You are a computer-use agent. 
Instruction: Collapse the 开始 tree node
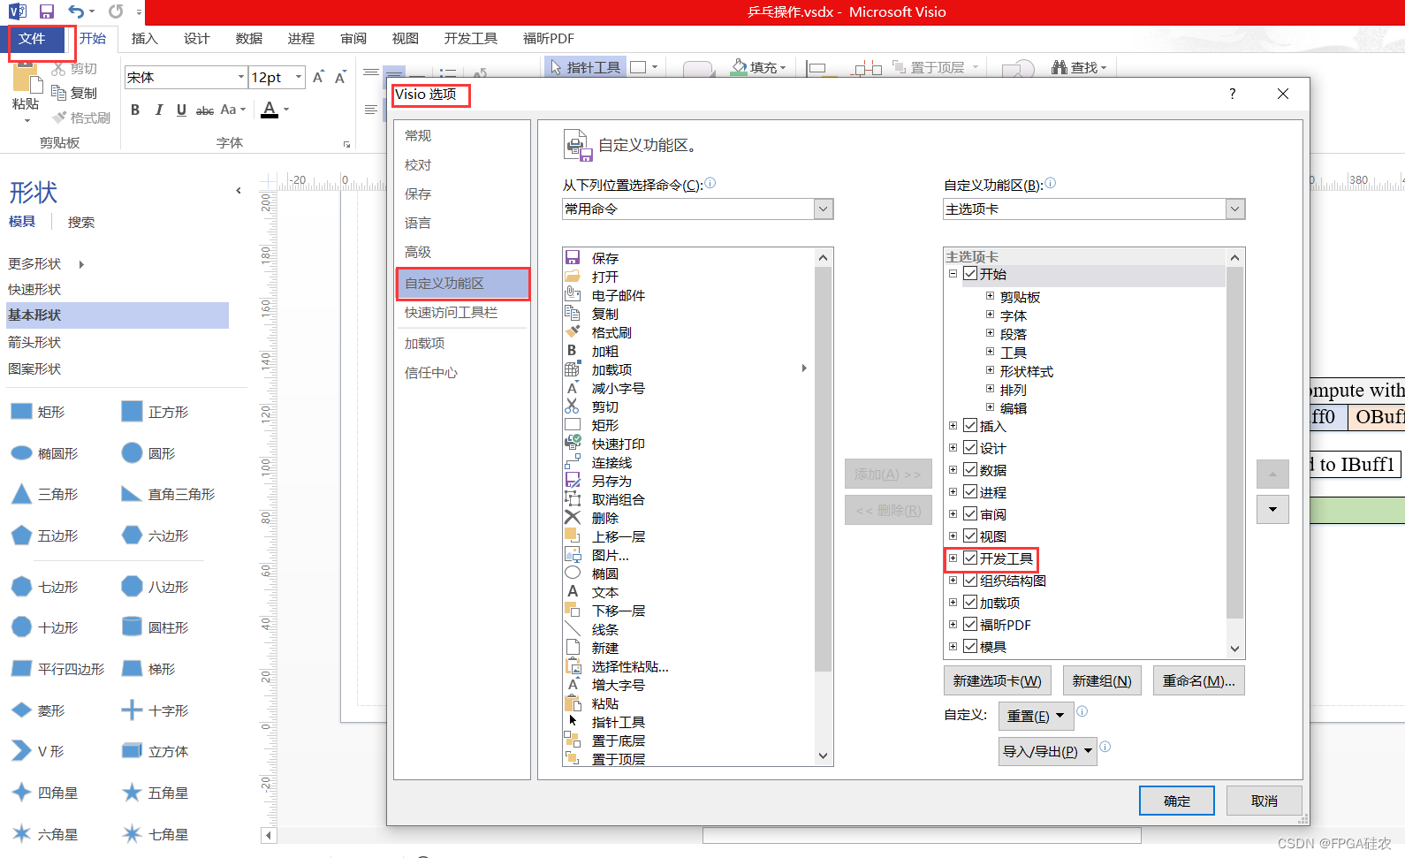(953, 274)
